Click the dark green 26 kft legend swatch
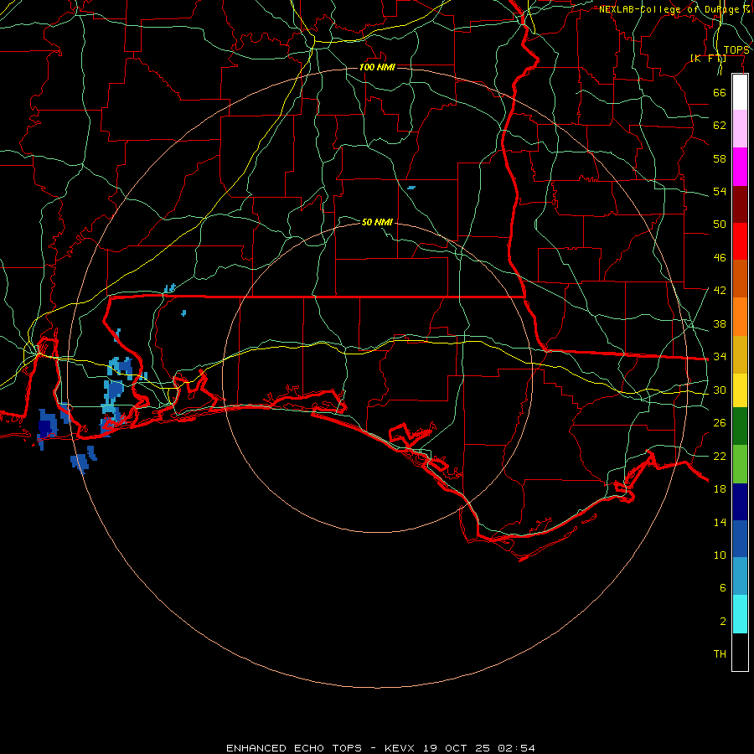The width and height of the screenshot is (754, 754). pyautogui.click(x=740, y=426)
